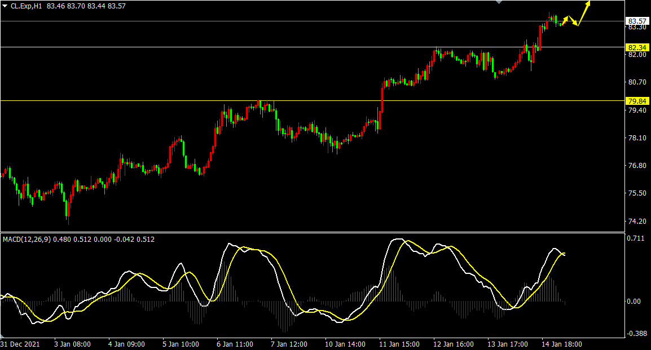Click the 78.10 price scale value
Image resolution: width=651 pixels, height=350 pixels.
(637, 138)
